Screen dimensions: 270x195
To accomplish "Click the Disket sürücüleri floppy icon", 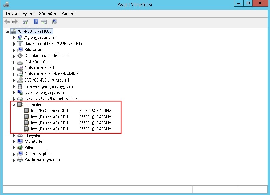I will click(x=20, y=68).
